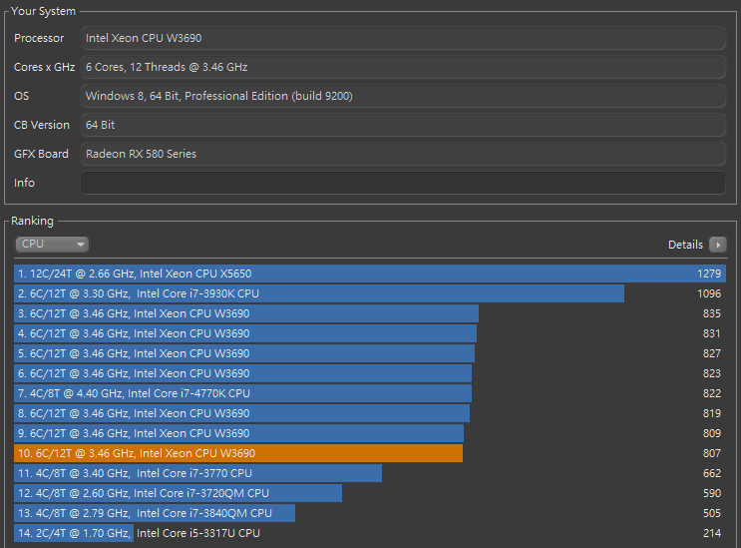This screenshot has width=741, height=548.
Task: Click the score value 214
Action: 712,533
